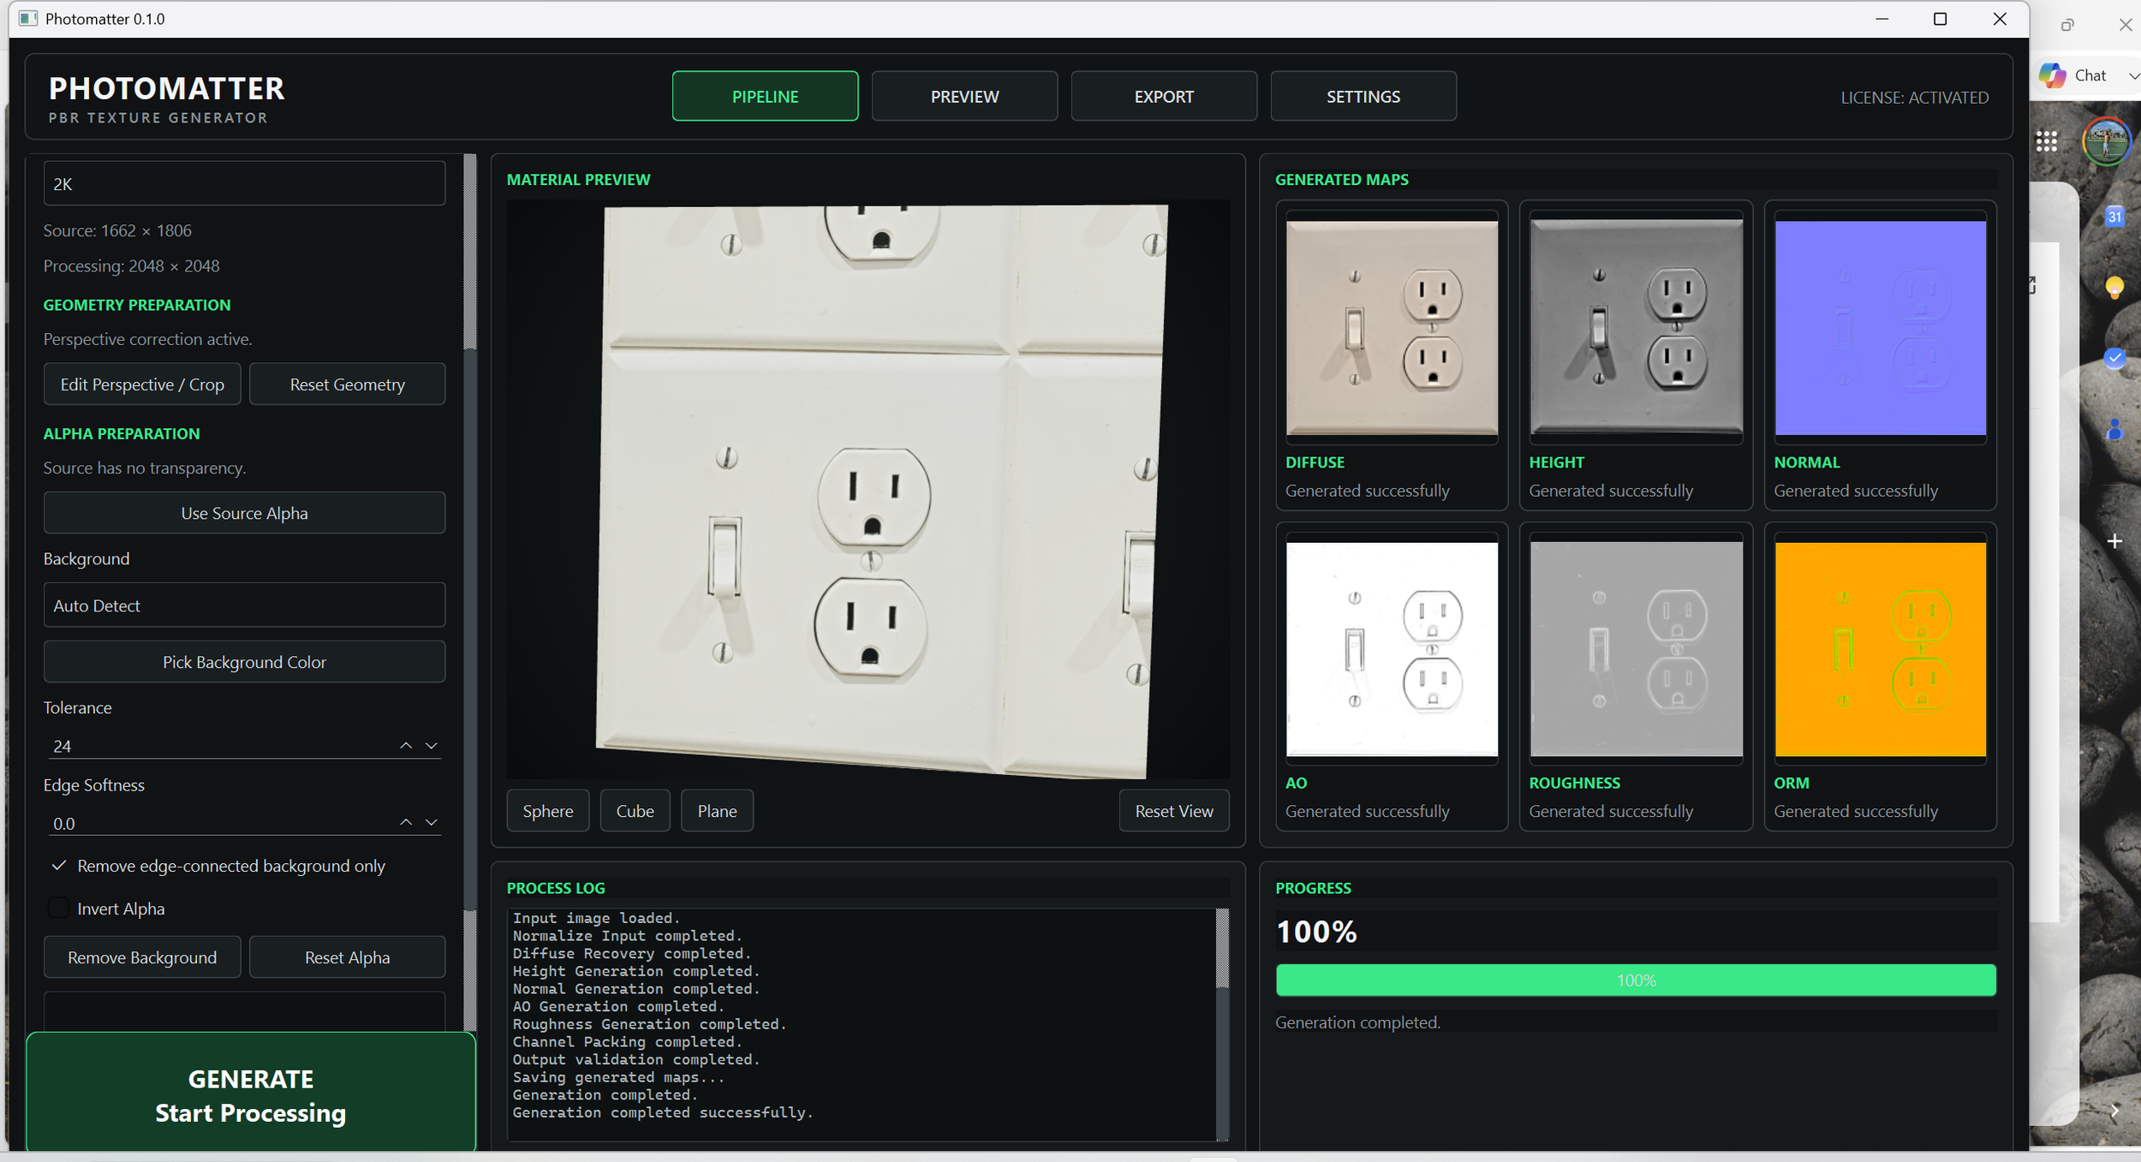Click the Reset Alpha button
Image resolution: width=2141 pixels, height=1162 pixels.
click(347, 956)
